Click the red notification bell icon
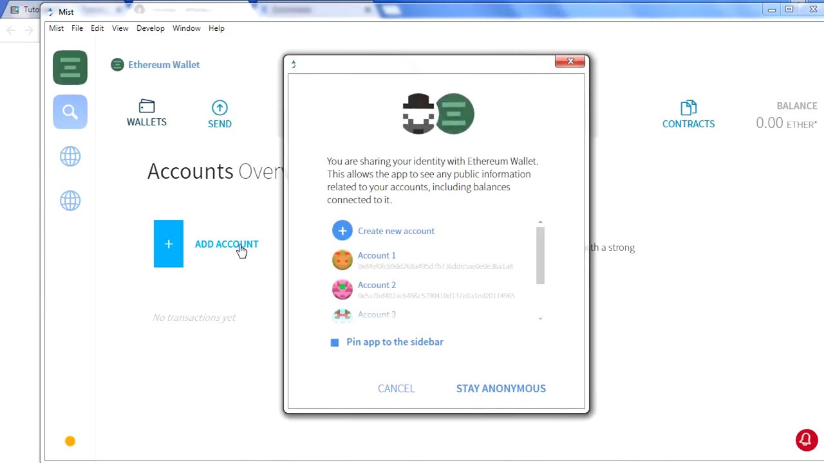This screenshot has width=824, height=463. (x=807, y=440)
